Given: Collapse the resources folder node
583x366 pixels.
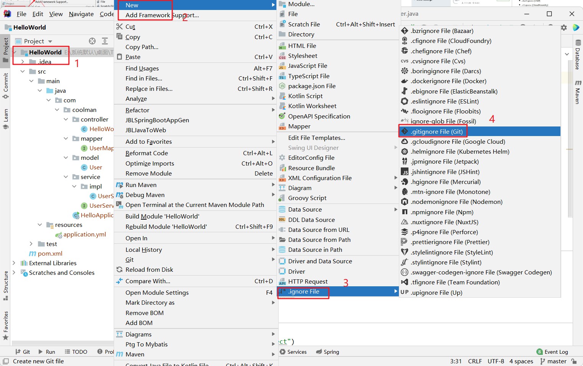Looking at the screenshot, I should [x=40, y=225].
